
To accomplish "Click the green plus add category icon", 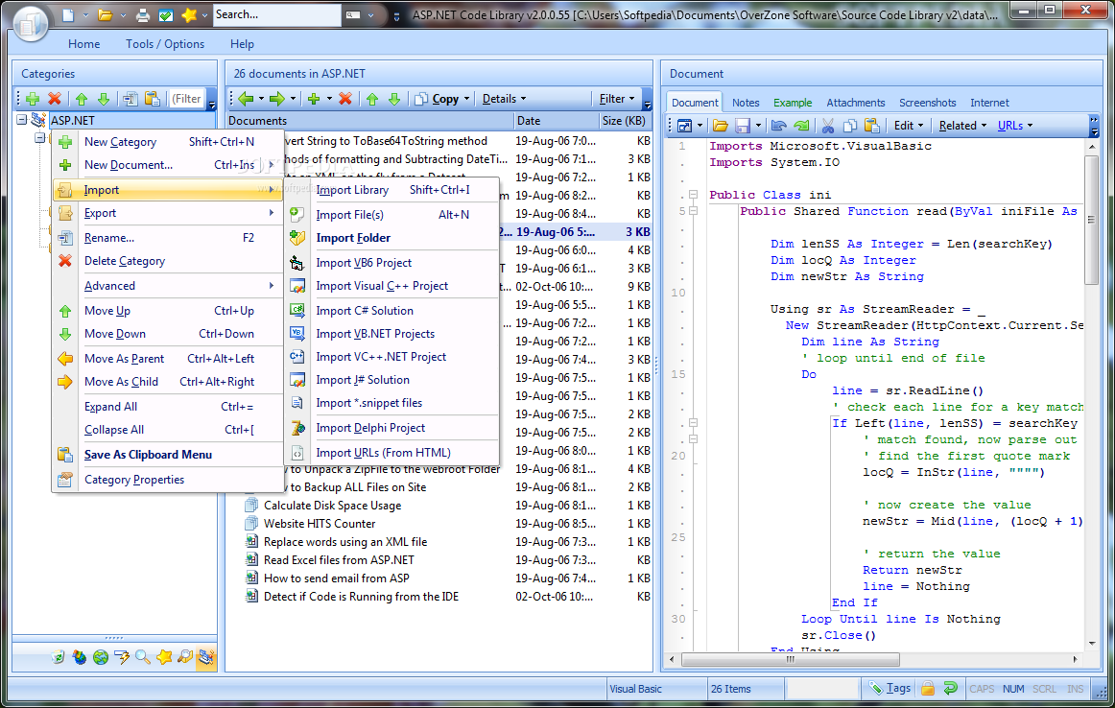I will [x=32, y=99].
